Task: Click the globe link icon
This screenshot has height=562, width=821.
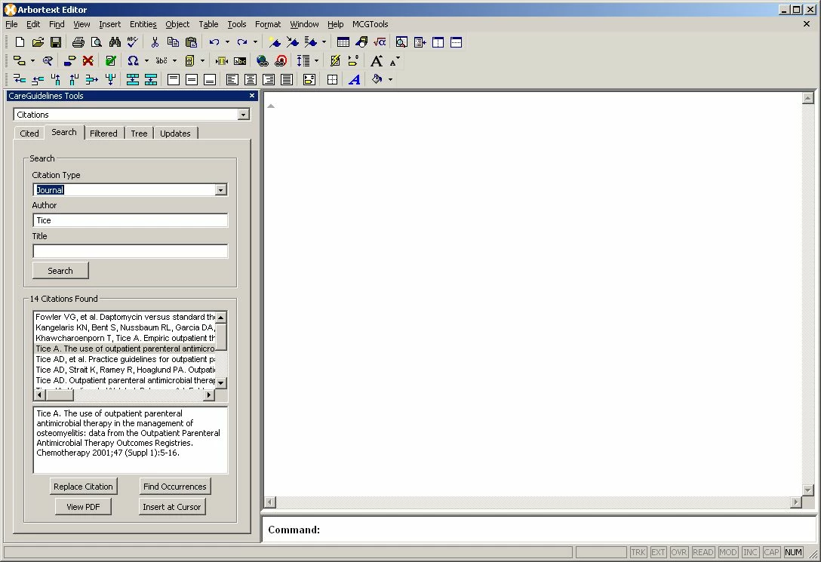Action: 263,60
